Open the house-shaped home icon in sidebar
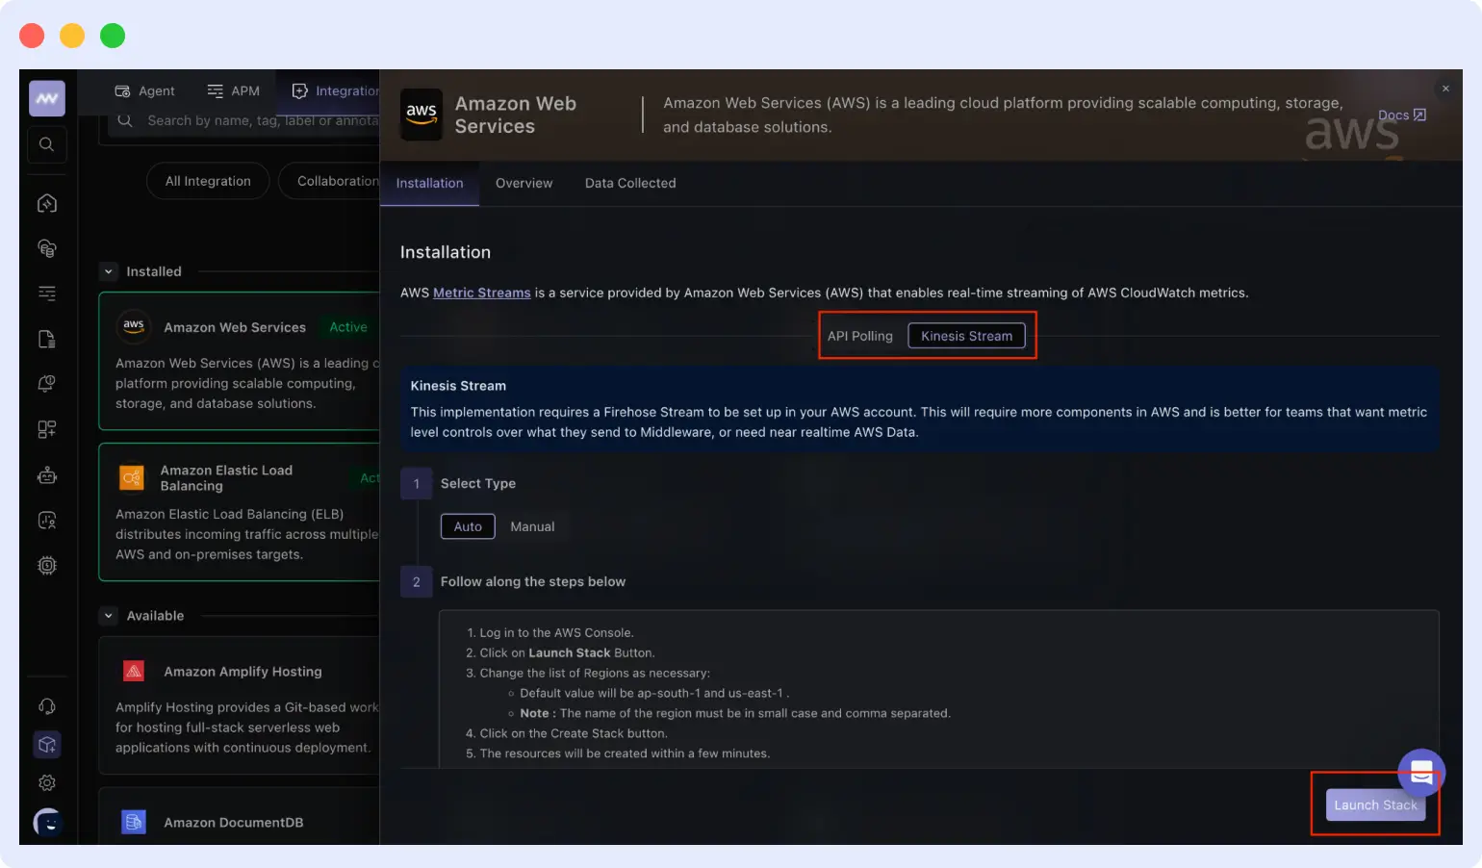 (x=47, y=203)
